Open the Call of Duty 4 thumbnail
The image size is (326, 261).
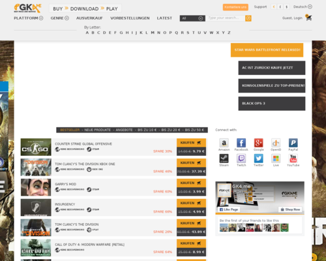[36, 248]
